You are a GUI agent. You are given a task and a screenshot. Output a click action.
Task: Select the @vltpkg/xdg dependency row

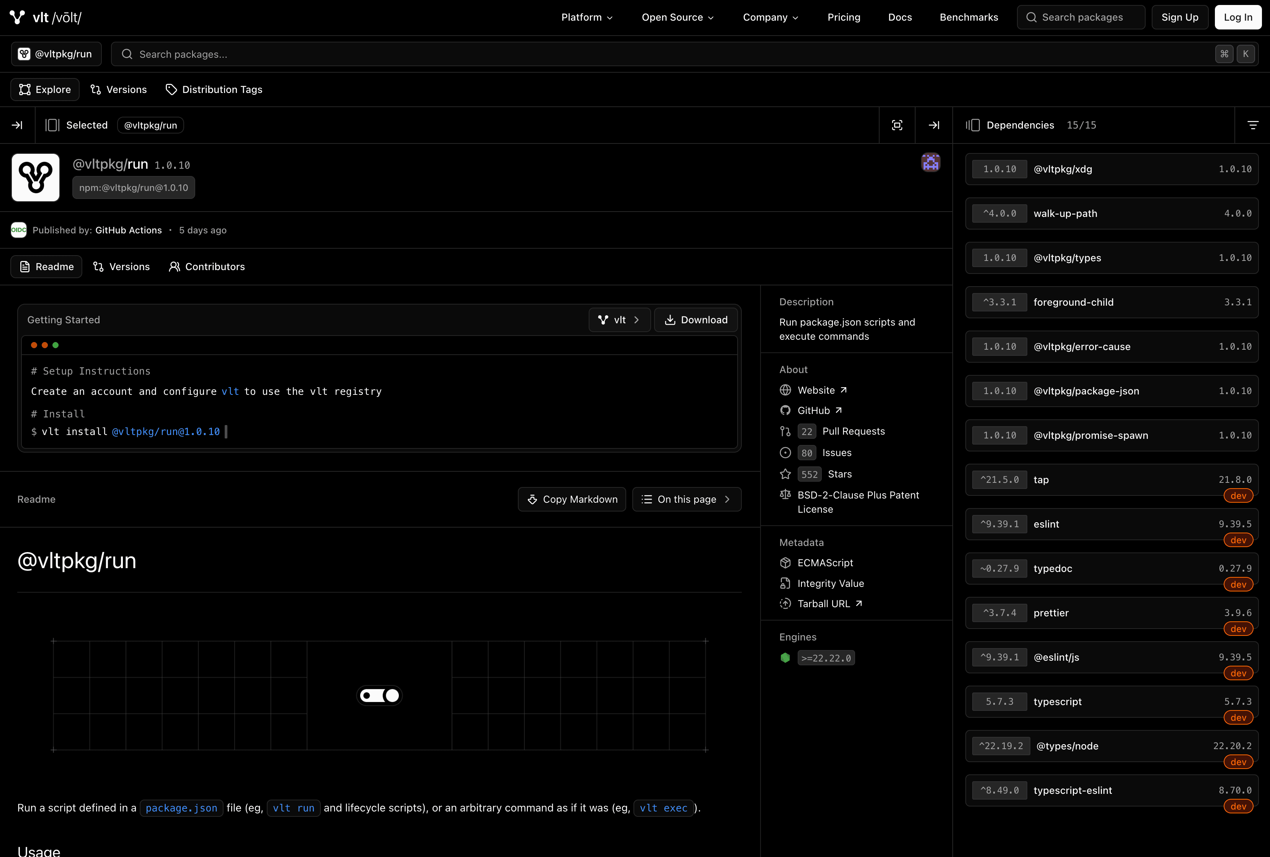point(1112,169)
